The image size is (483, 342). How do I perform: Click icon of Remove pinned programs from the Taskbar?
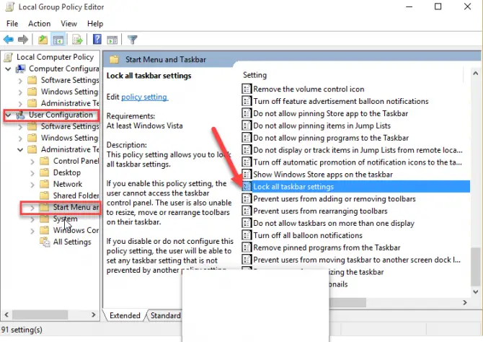[x=247, y=247]
